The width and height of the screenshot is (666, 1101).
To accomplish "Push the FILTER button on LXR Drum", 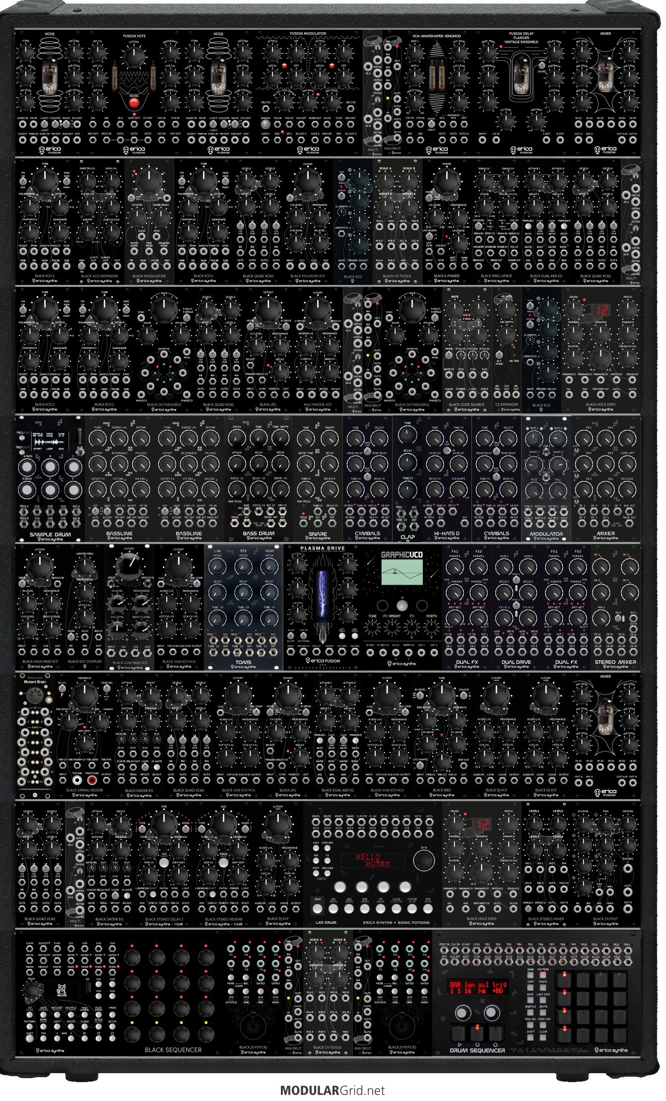I will point(413,908).
